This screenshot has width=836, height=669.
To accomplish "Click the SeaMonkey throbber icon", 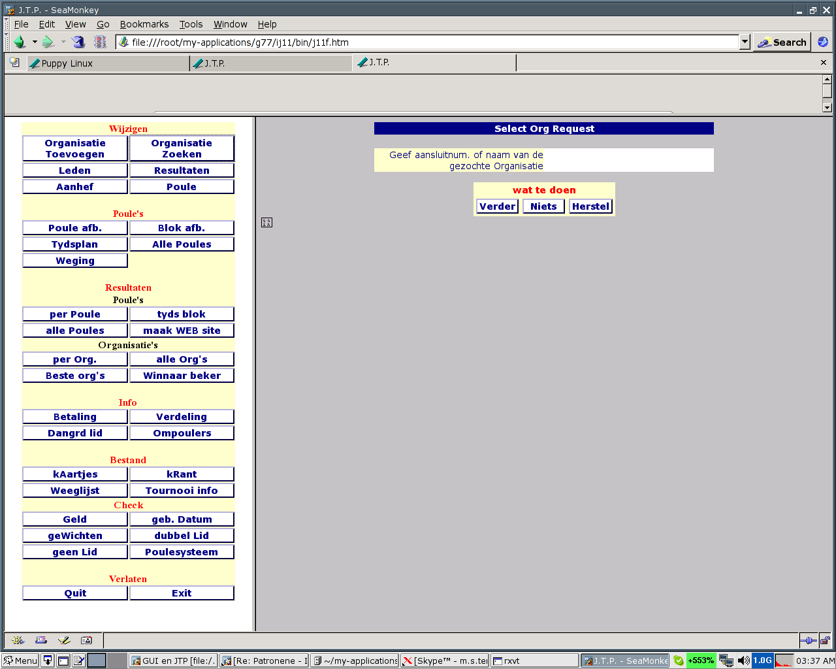I will point(823,42).
